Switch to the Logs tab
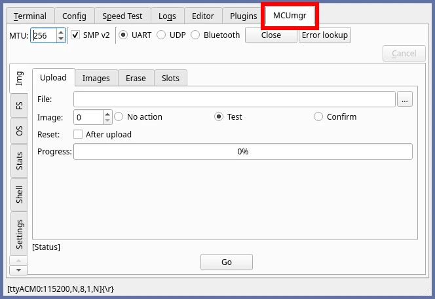The width and height of the screenshot is (435, 299). pos(167,16)
